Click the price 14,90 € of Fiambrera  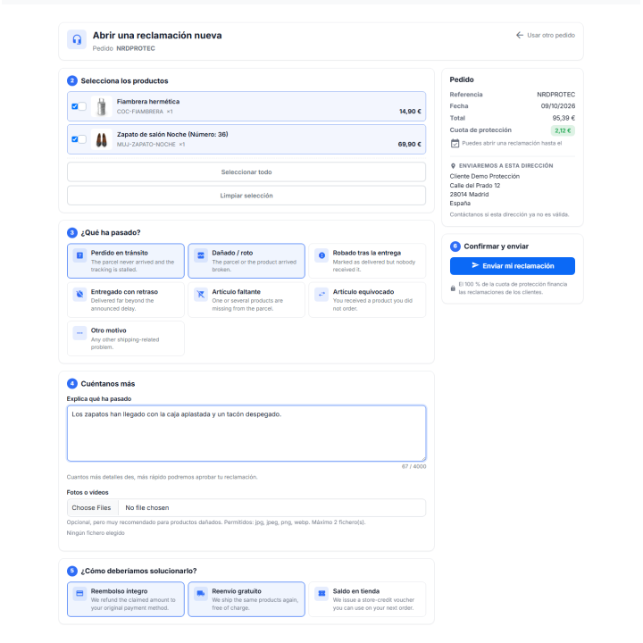point(410,112)
